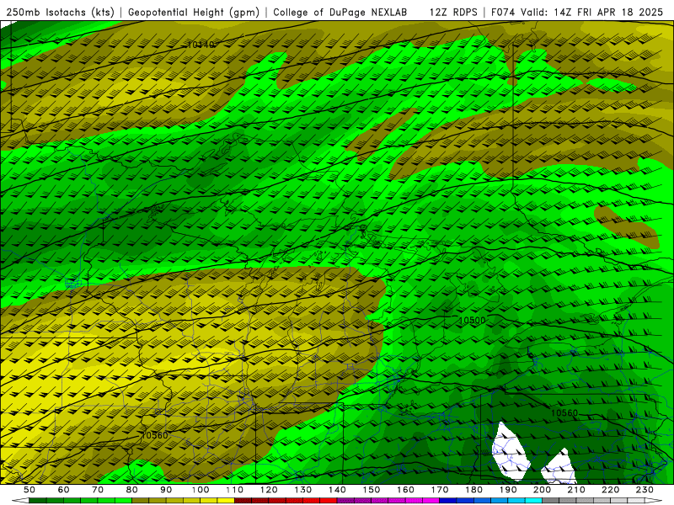Screen dimensions: 674x505
Task: Click the smaller white no-data patch on the map
Action: click(559, 468)
